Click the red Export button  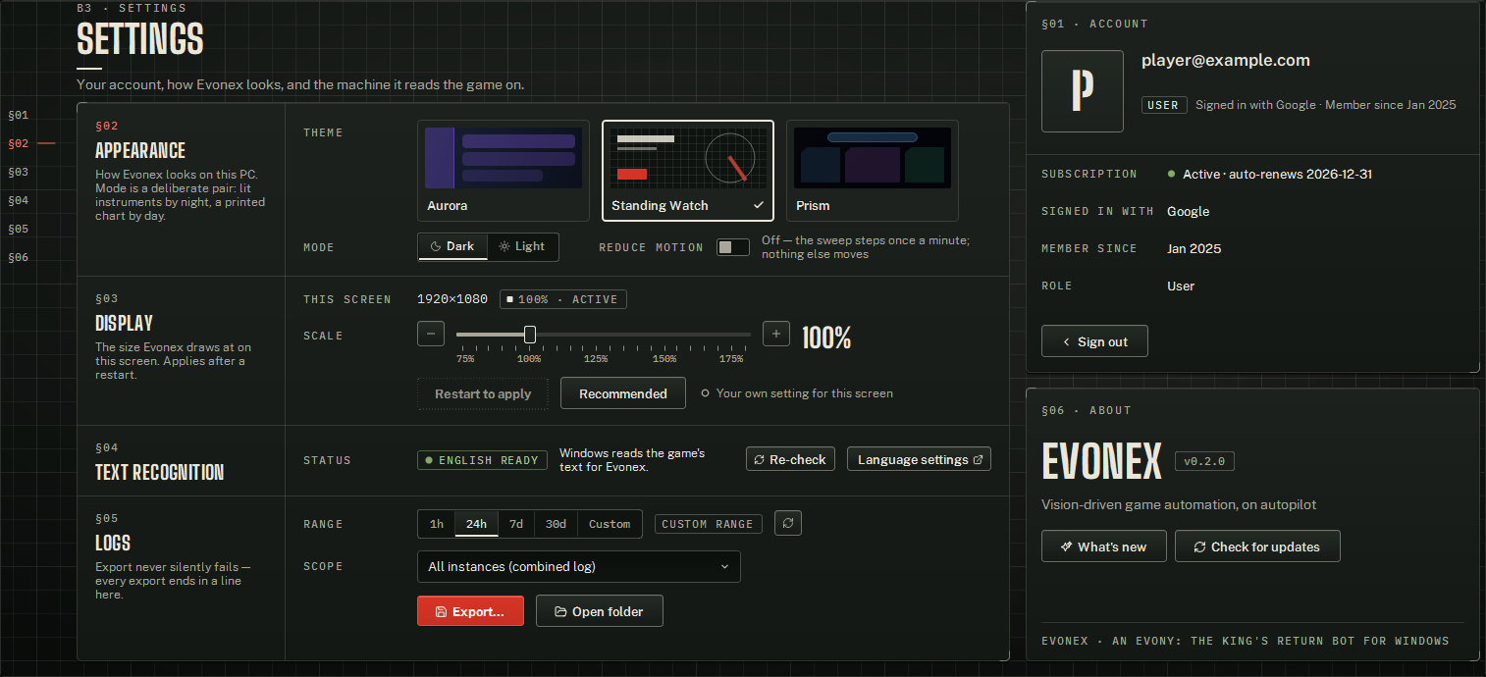point(470,611)
